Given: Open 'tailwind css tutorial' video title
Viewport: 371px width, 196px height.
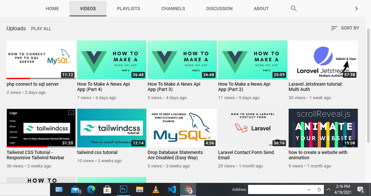Looking at the screenshot, I should 97,152.
